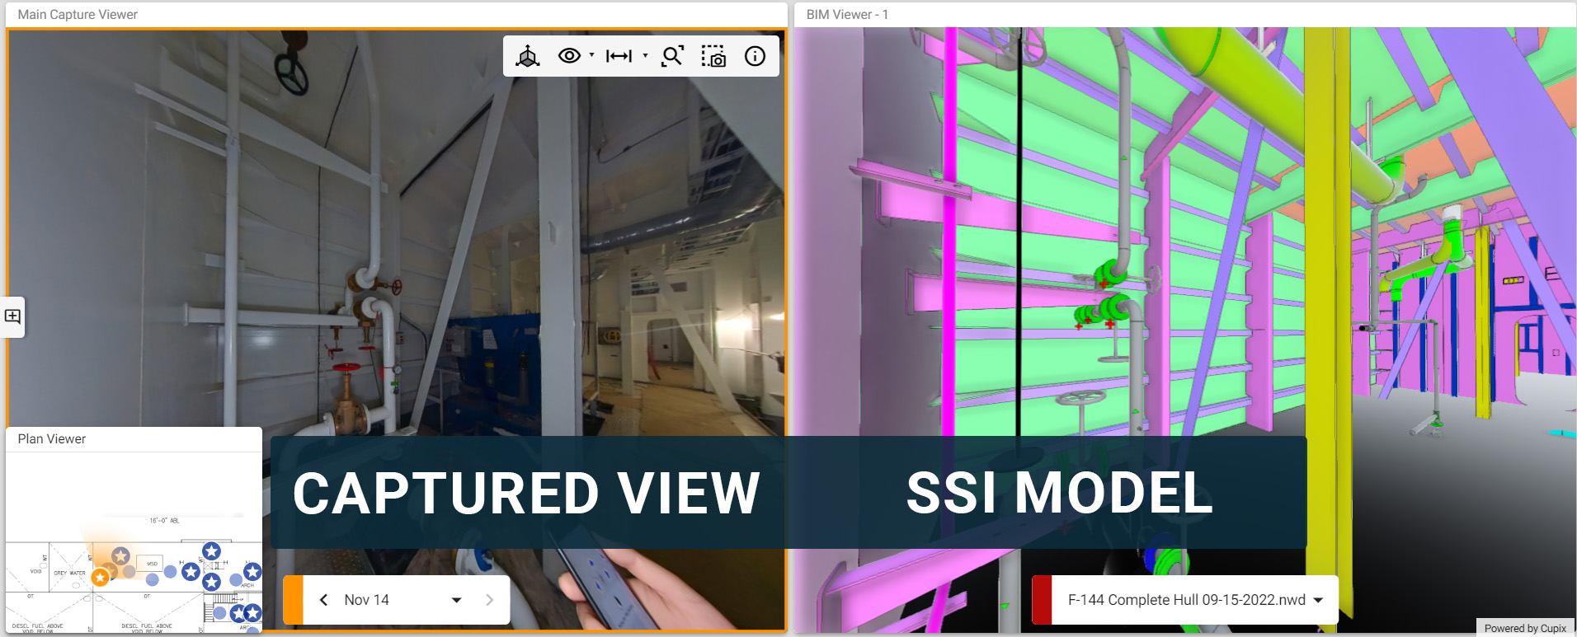Click the zoom-to-area magnifier icon
The width and height of the screenshot is (1577, 637).
[672, 56]
